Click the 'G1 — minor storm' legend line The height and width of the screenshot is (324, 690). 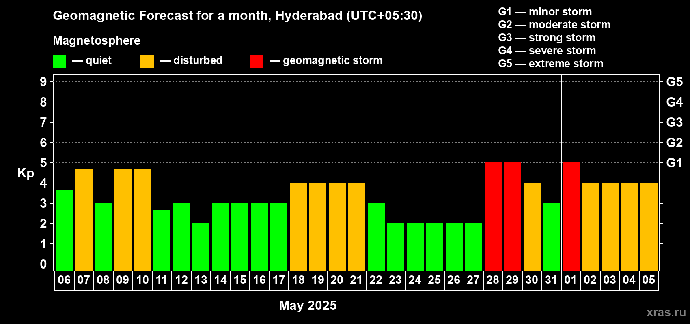tap(545, 12)
